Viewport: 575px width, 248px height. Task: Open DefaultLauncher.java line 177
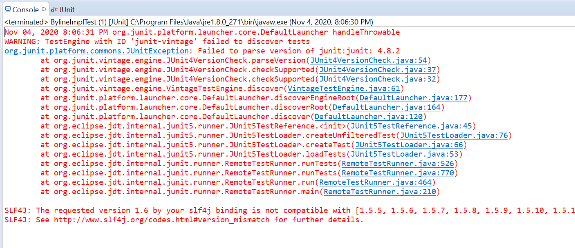414,97
